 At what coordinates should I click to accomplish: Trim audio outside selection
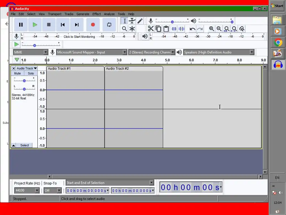point(174,29)
